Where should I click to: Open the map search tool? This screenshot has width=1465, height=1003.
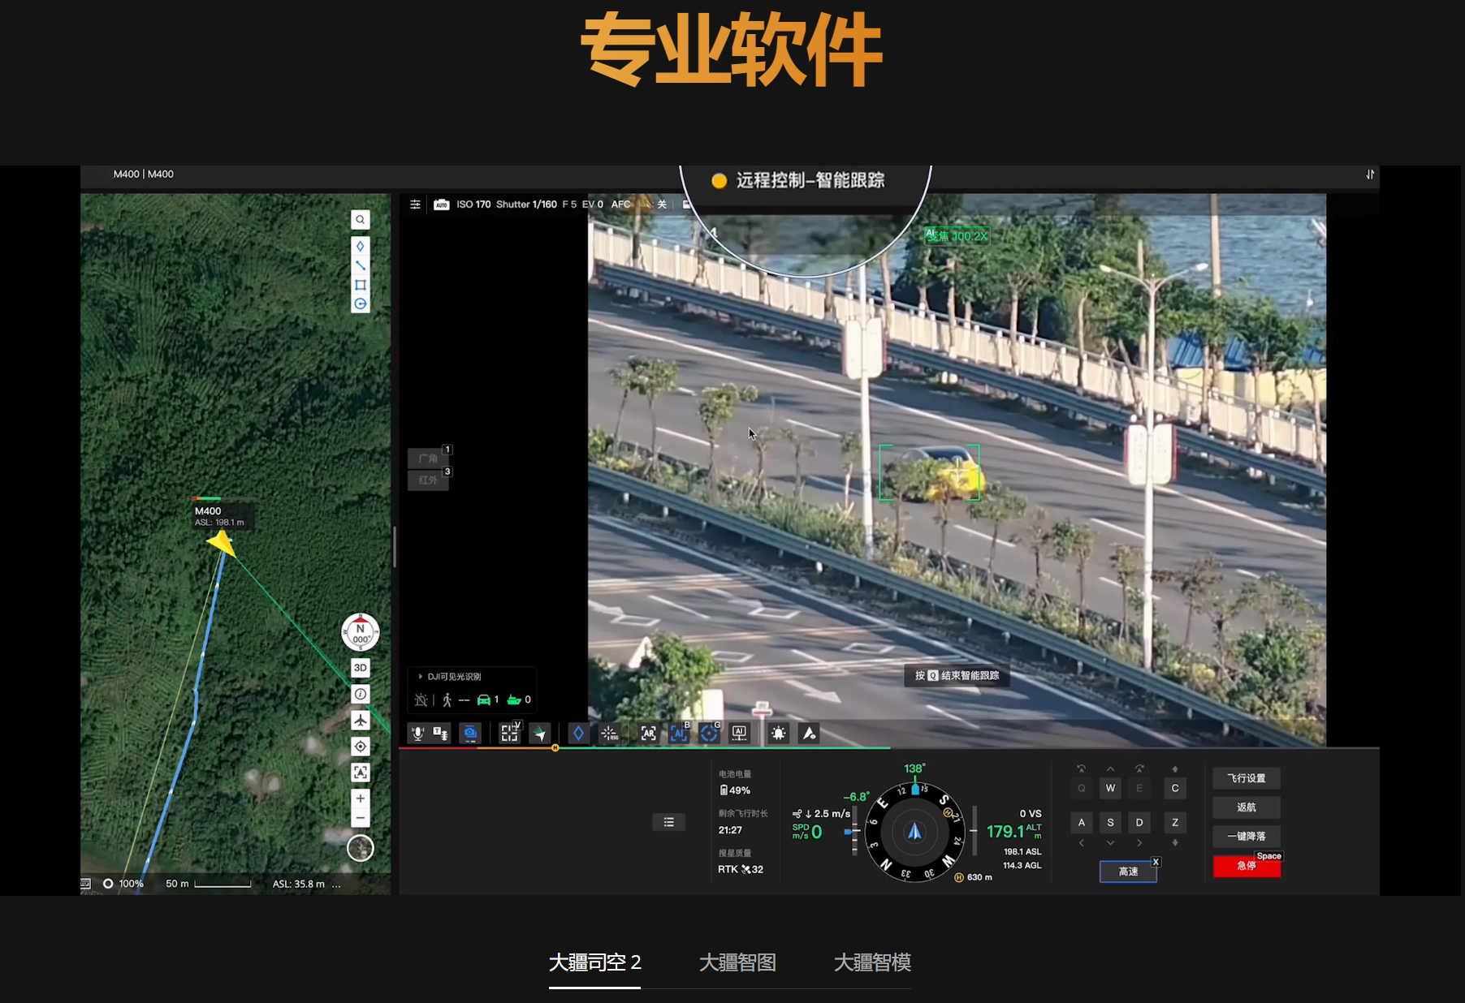tap(361, 220)
